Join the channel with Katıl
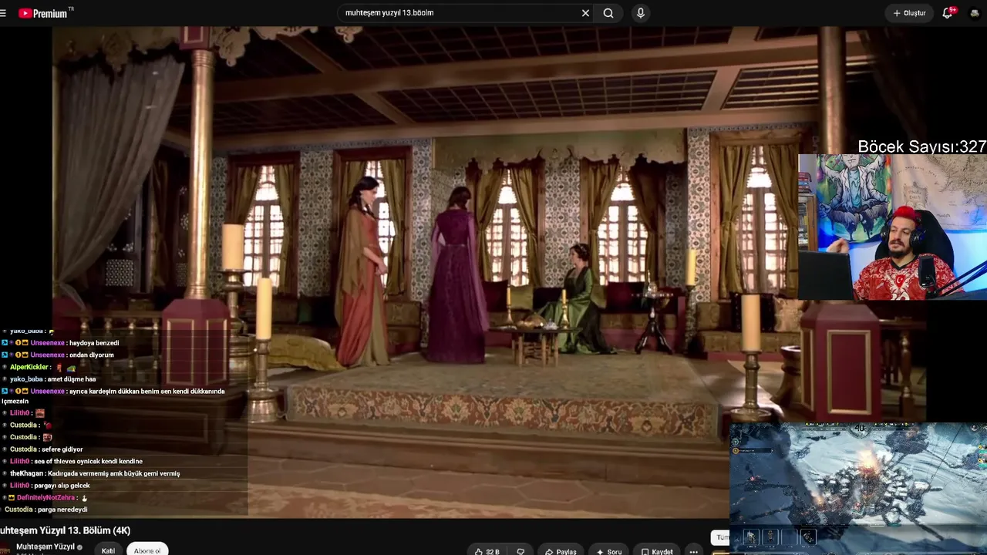This screenshot has height=555, width=987. click(108, 550)
